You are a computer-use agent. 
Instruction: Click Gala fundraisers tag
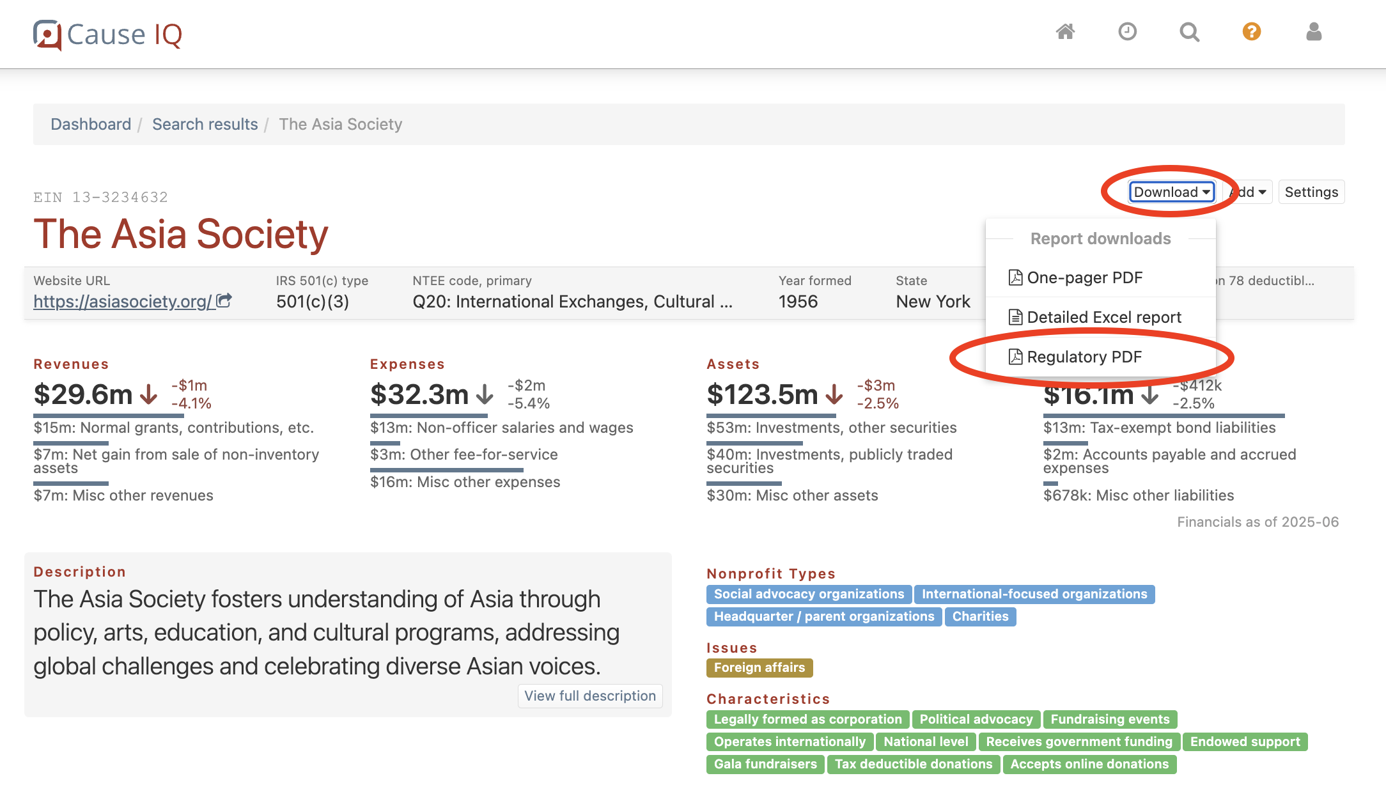765,765
